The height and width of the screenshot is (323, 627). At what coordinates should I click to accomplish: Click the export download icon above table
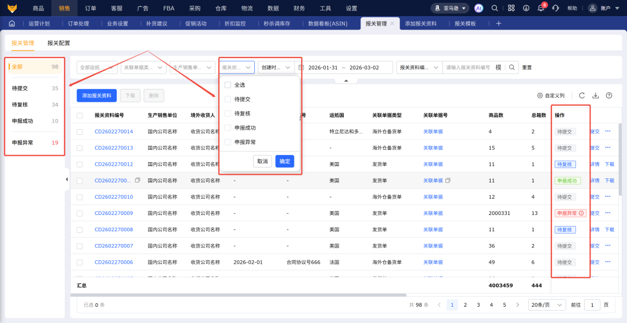[x=596, y=95]
